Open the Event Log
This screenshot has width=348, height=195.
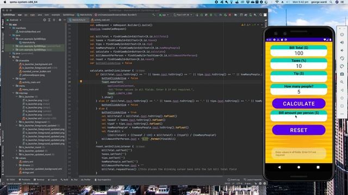click(x=234, y=180)
